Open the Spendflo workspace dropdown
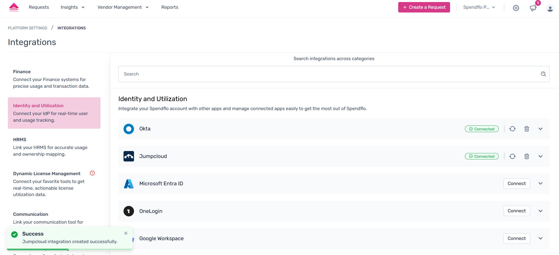 coord(479,7)
